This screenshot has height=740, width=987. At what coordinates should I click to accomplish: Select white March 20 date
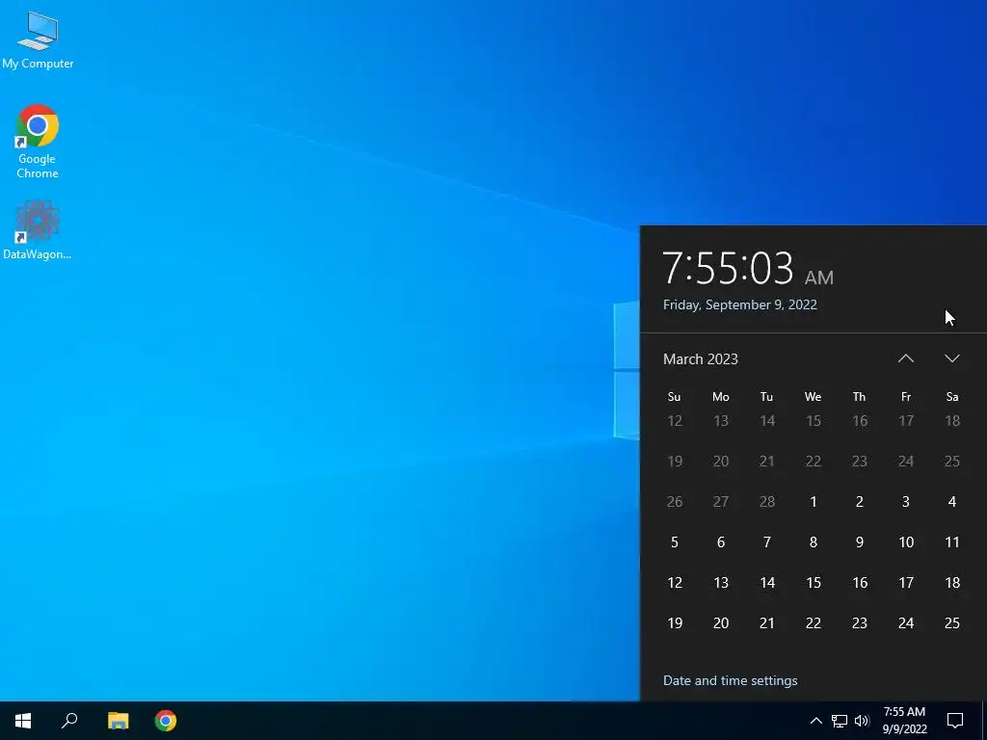click(721, 623)
